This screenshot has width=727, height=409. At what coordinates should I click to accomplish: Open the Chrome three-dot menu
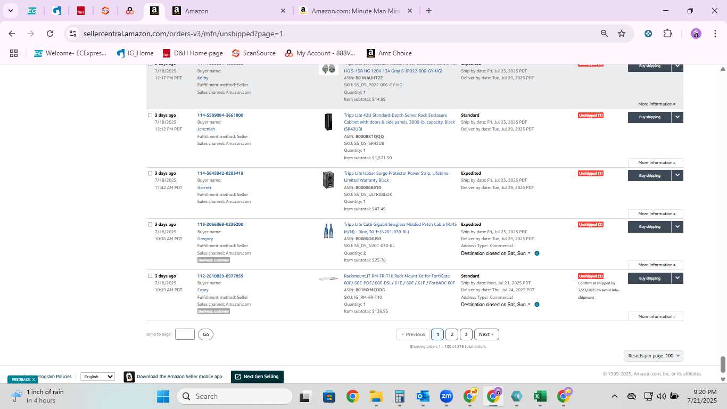[x=715, y=34]
